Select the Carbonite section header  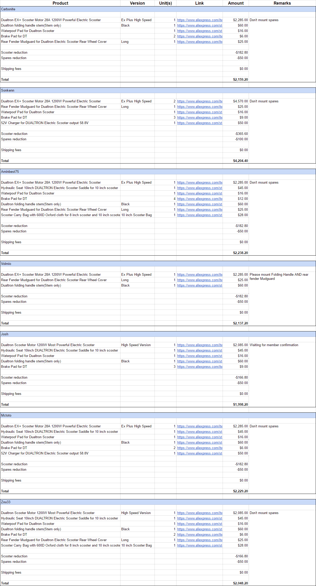click(x=158, y=9)
